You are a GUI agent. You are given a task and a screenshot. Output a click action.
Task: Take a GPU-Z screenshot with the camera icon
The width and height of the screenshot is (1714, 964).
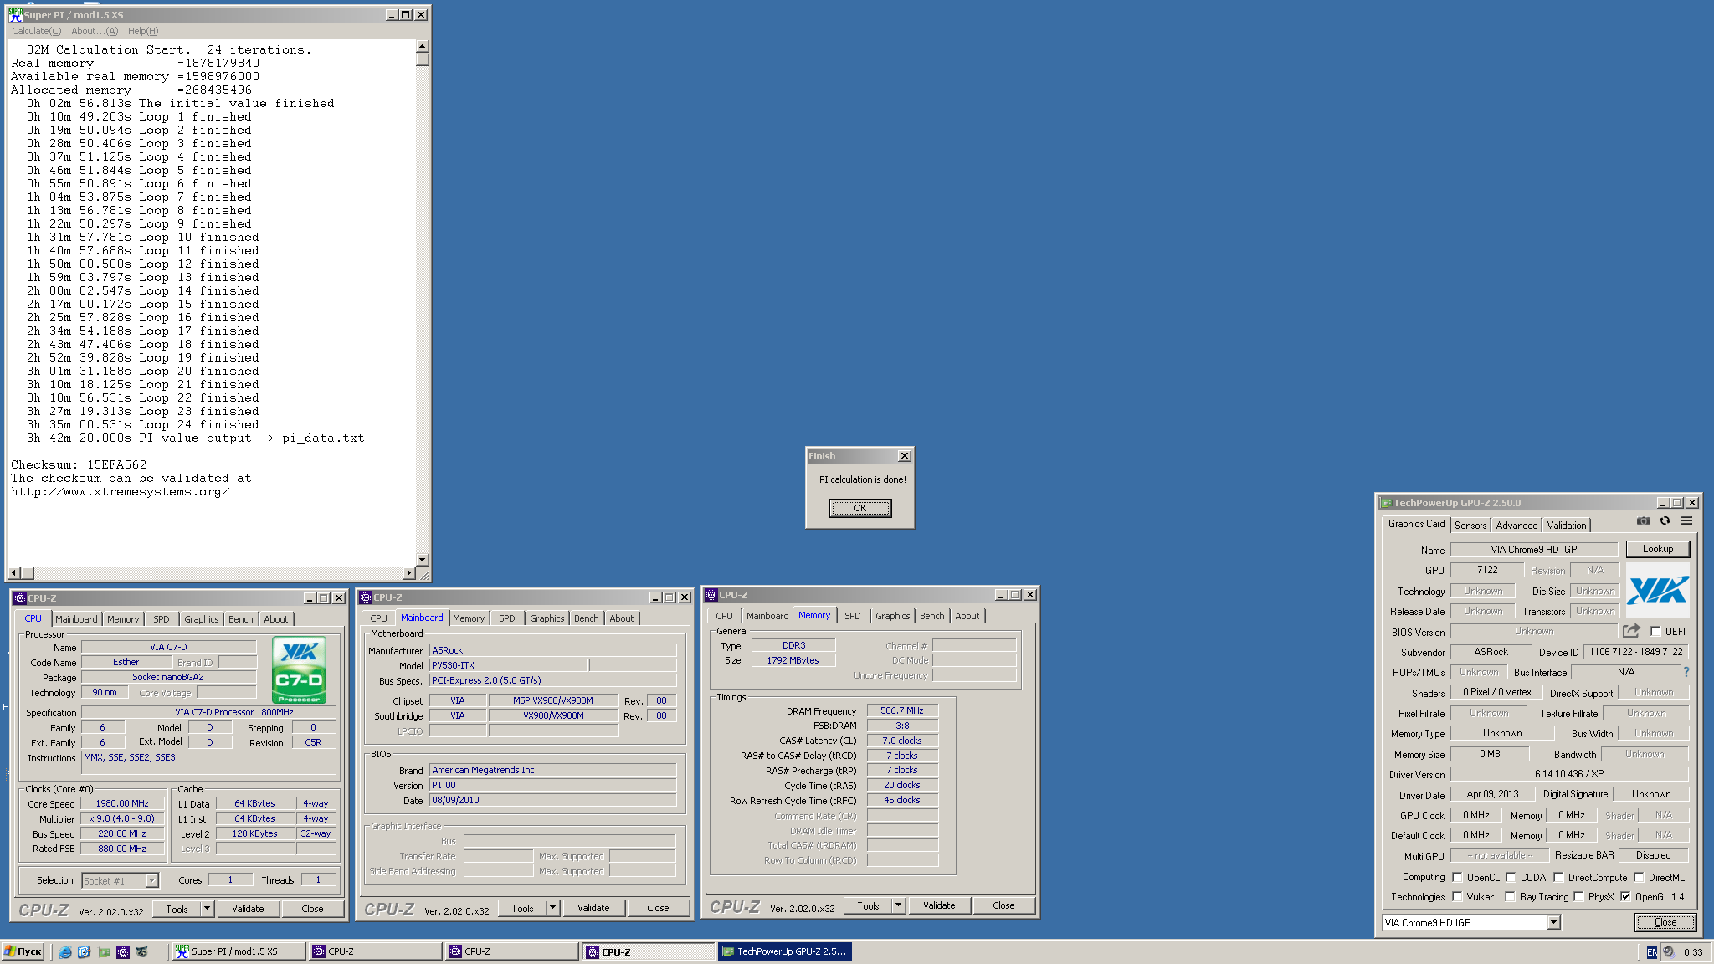(1644, 520)
